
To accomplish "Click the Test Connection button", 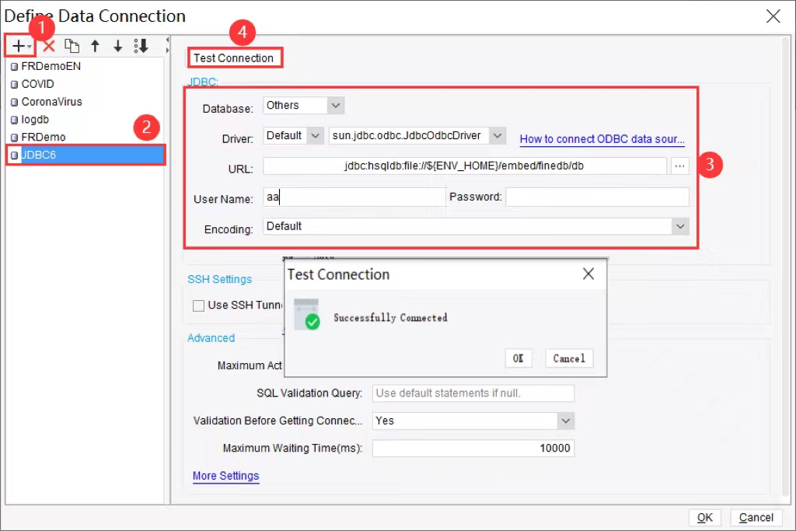I will pos(235,58).
